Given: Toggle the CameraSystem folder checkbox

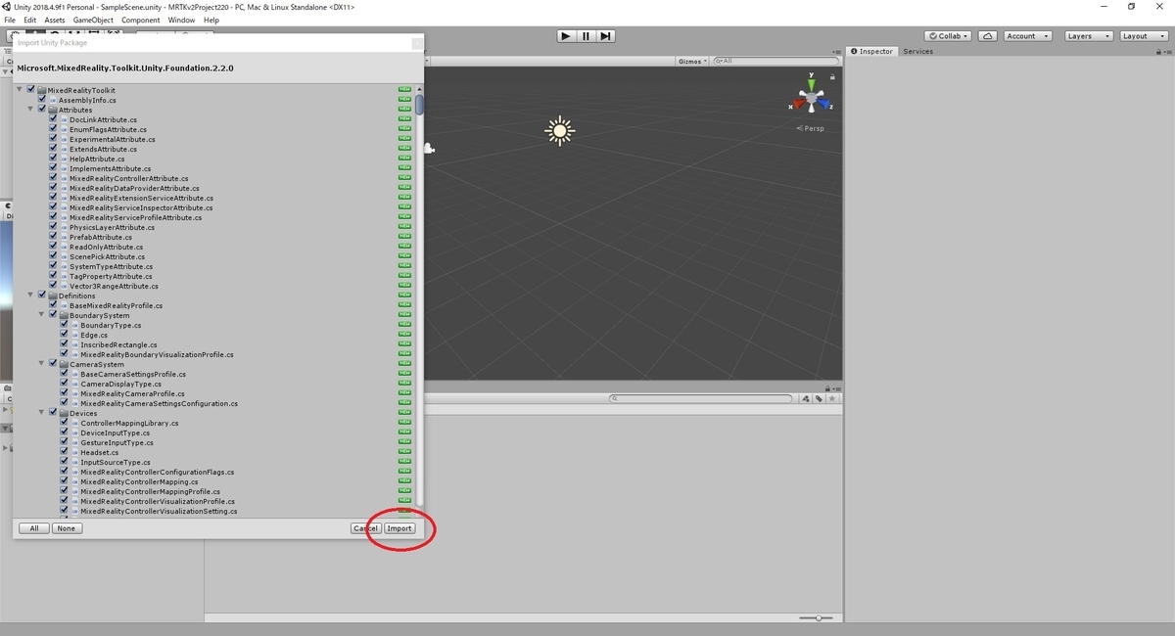Looking at the screenshot, I should [53, 364].
